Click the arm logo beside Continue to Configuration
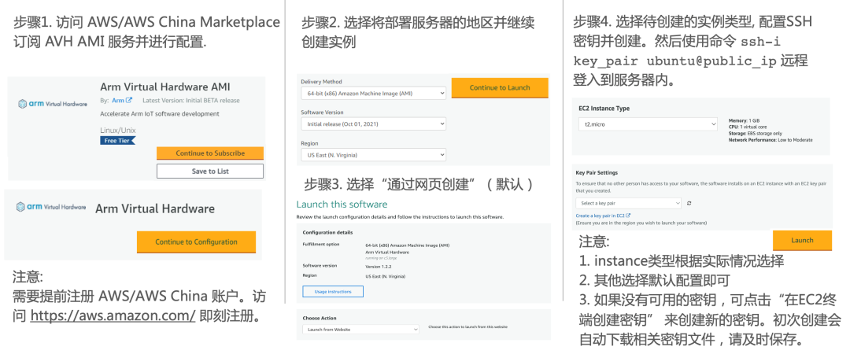Viewport: 850px width, 354px height. 51,207
